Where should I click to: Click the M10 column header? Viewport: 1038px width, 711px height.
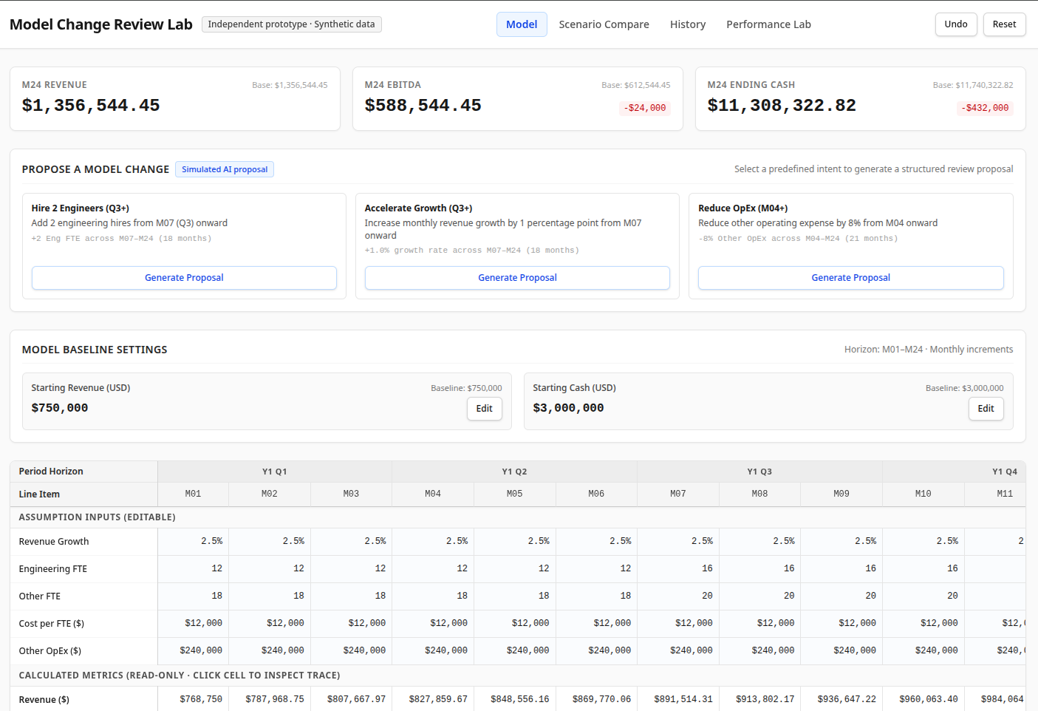point(923,494)
